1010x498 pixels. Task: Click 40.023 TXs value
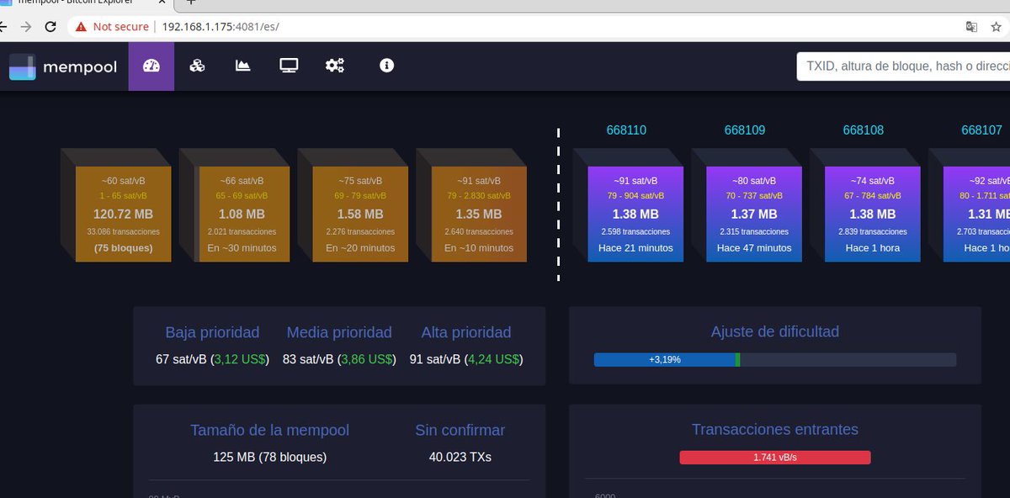click(460, 458)
